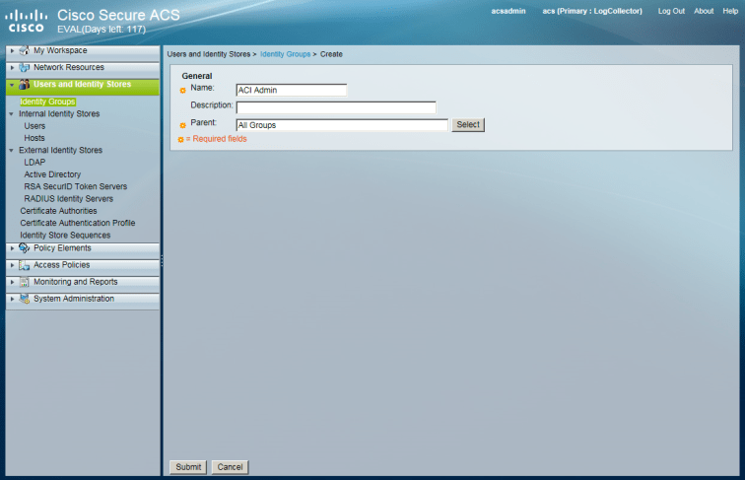The height and width of the screenshot is (480, 745).
Task: Click the Monitoring and Reports icon
Action: (25, 282)
